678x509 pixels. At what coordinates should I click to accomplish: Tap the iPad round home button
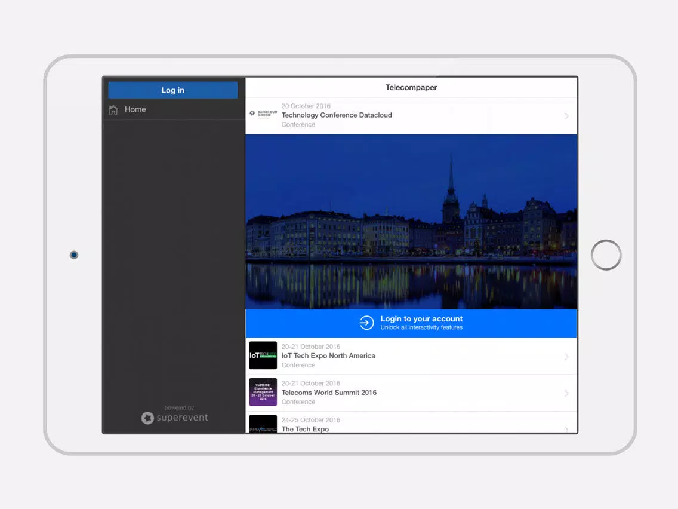point(606,255)
